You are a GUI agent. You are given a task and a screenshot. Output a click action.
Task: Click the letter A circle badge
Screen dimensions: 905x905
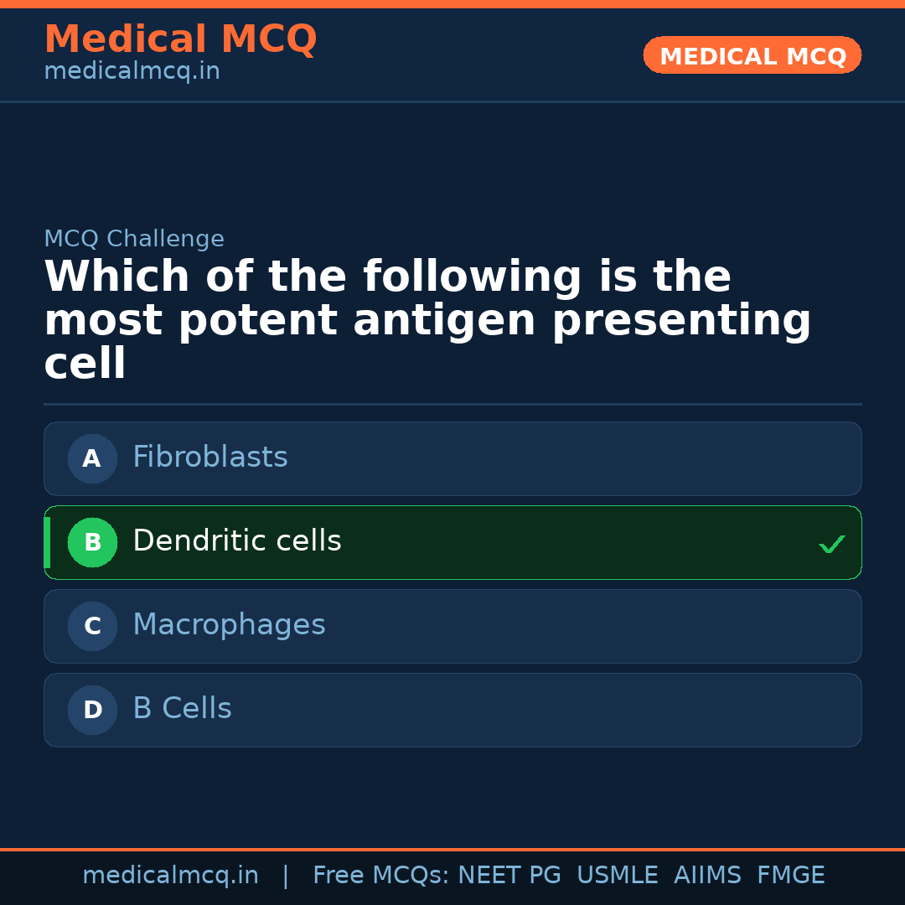pos(92,458)
